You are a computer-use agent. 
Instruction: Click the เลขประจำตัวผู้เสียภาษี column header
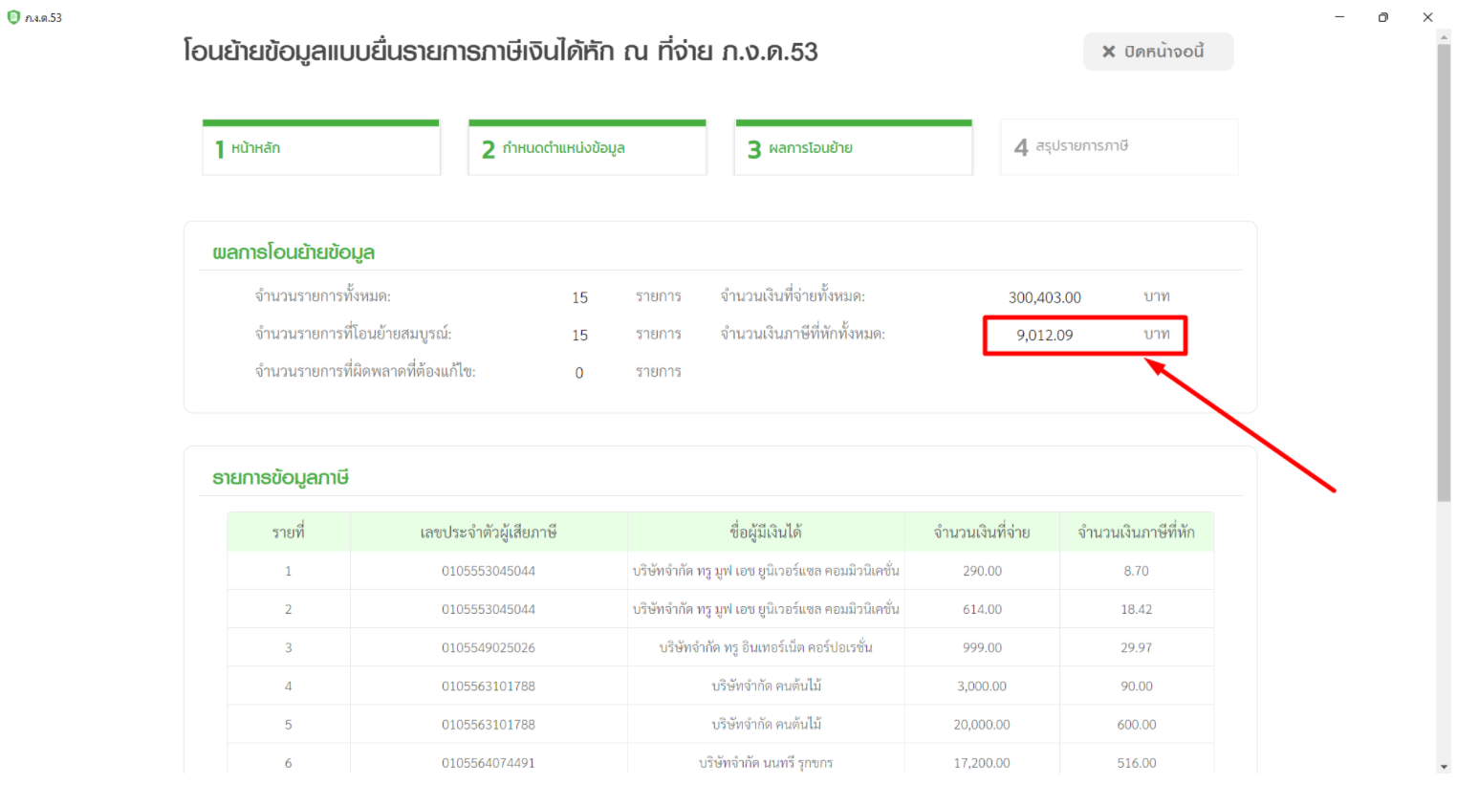[488, 532]
